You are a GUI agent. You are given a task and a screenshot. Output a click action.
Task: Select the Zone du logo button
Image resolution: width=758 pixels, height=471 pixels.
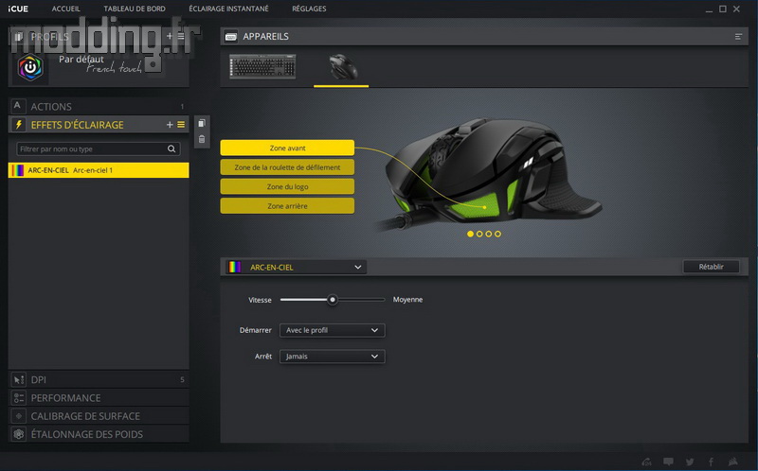coord(287,186)
